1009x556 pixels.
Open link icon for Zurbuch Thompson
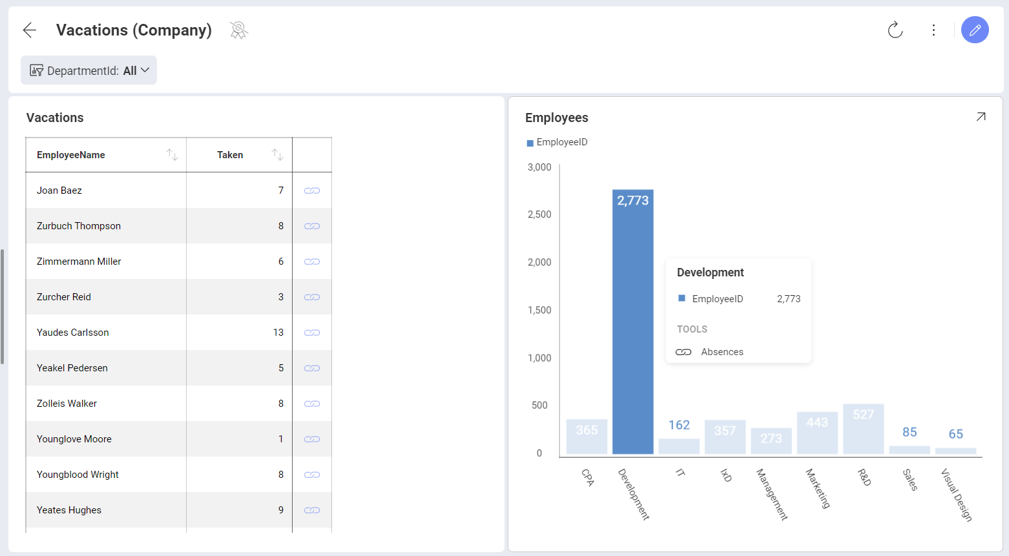312,226
